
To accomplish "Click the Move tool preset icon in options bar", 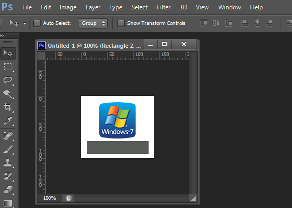I will [x=14, y=23].
